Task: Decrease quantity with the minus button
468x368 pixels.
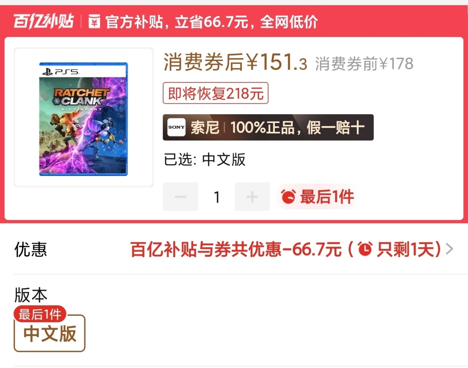Action: [x=181, y=197]
